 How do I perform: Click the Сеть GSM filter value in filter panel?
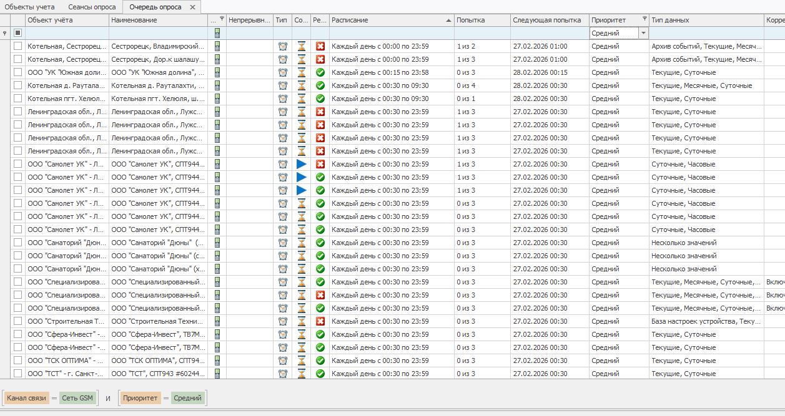tap(78, 398)
